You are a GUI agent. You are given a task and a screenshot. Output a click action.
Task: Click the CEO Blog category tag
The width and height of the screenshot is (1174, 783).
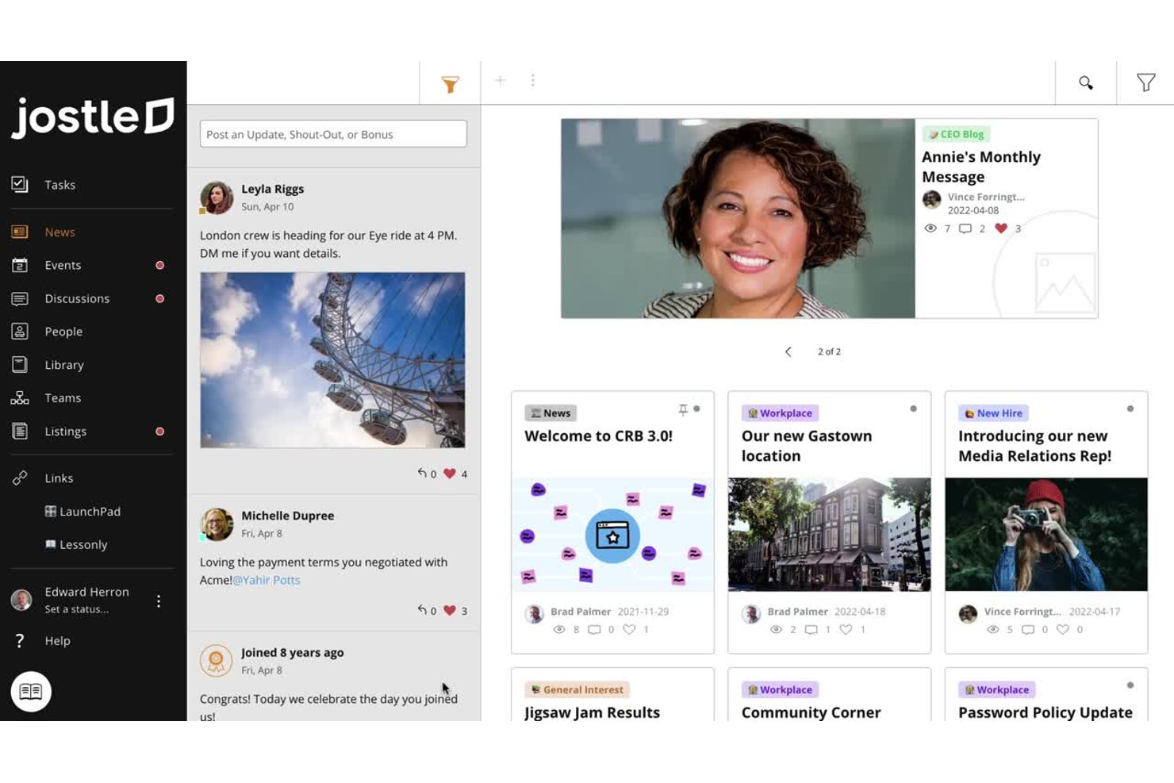pos(956,134)
